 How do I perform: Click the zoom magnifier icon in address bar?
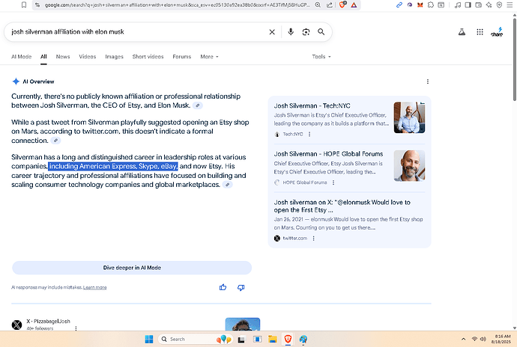click(318, 5)
